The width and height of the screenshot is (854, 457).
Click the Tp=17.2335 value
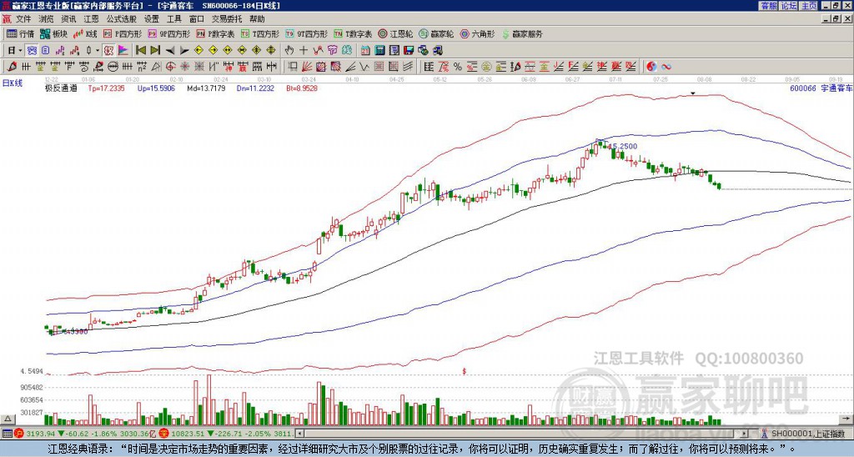tap(106, 88)
